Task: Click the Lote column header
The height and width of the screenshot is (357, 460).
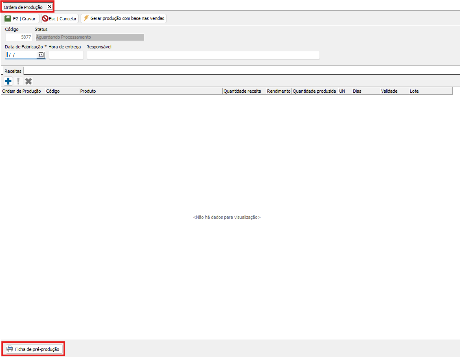Action: click(430, 91)
